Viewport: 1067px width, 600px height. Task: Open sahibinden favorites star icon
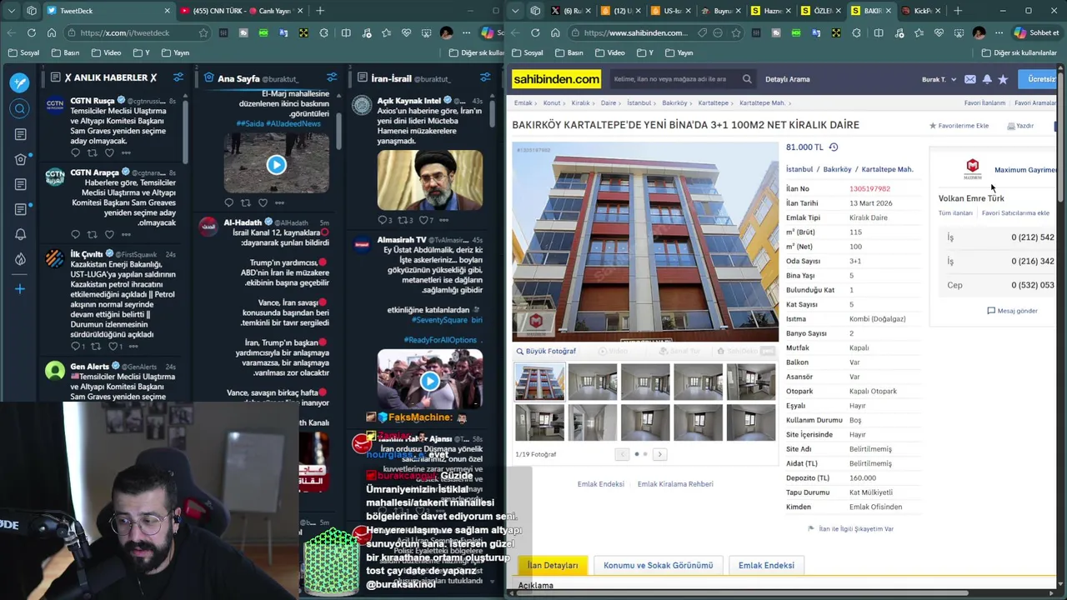point(1003,79)
